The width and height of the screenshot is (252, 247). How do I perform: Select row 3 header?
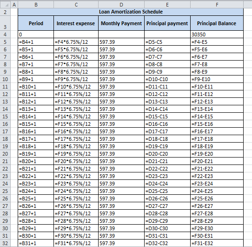(x=5, y=23)
